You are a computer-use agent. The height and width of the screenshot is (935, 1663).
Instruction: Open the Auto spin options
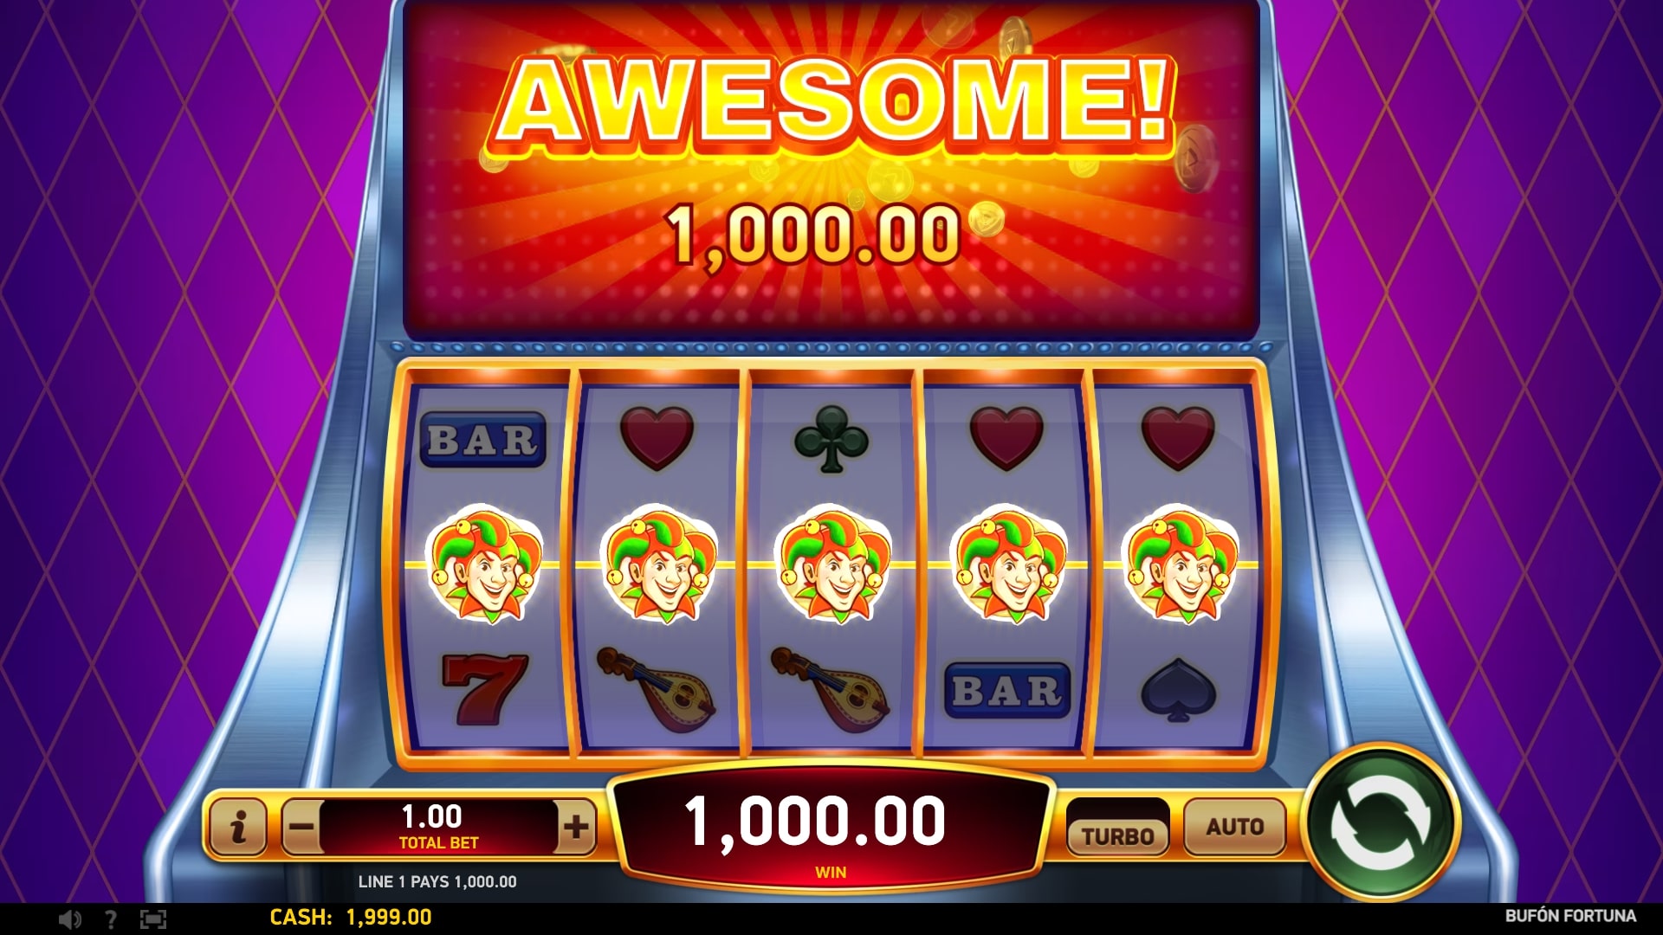[x=1235, y=827]
